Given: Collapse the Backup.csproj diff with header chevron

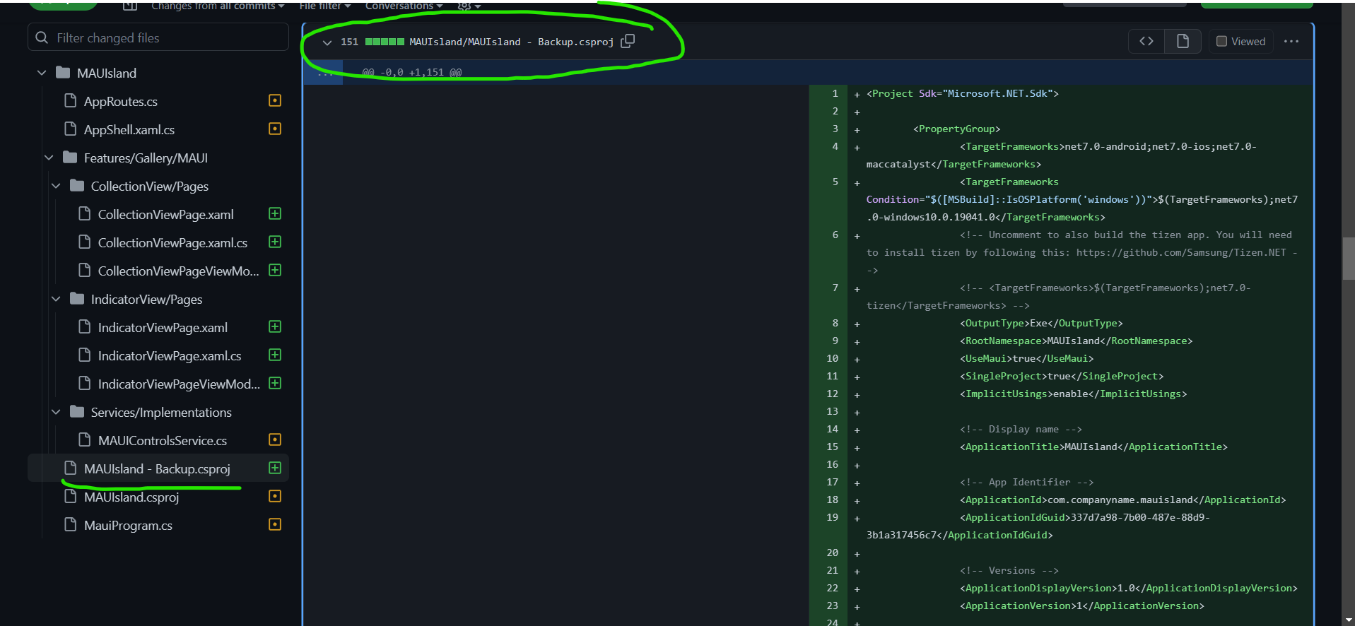Looking at the screenshot, I should pyautogui.click(x=327, y=42).
